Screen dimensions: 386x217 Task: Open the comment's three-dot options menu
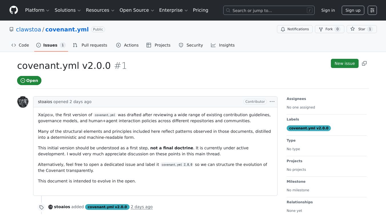pyautogui.click(x=272, y=102)
